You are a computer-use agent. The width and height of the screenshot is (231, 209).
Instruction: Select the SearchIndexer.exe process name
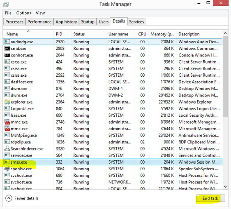click(x=27, y=148)
